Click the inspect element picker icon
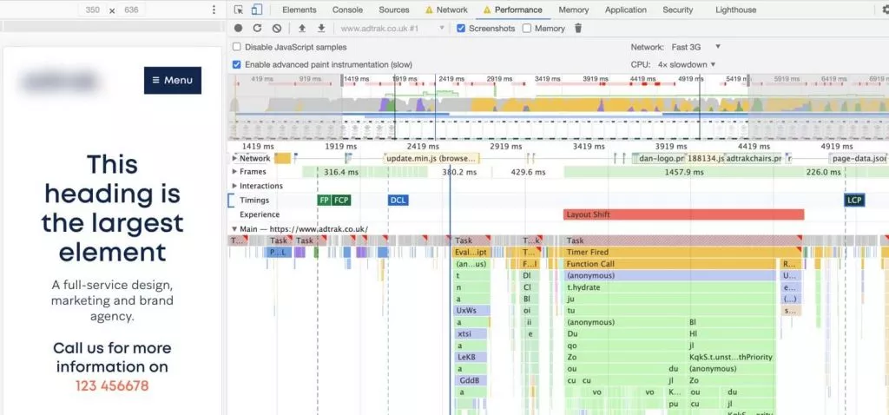The height and width of the screenshot is (415, 889). click(x=239, y=10)
